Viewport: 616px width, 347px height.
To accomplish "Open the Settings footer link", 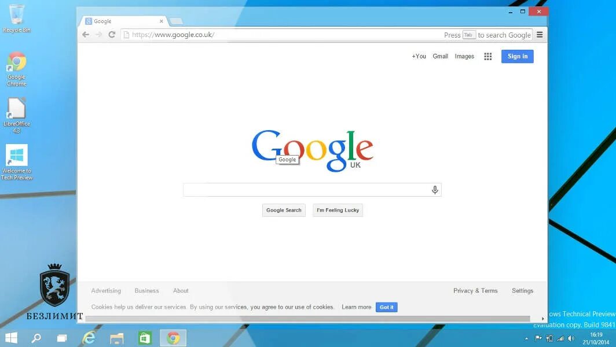I will click(x=522, y=291).
